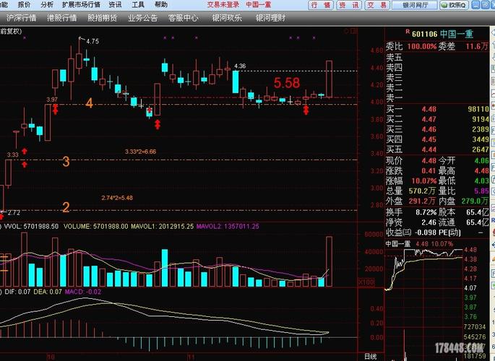This screenshot has height=361, width=495.
Task: Click the latest limit-up candlestick
Action: click(x=329, y=79)
